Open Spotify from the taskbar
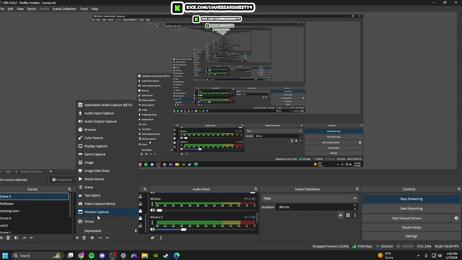462x260 pixels. (x=92, y=256)
